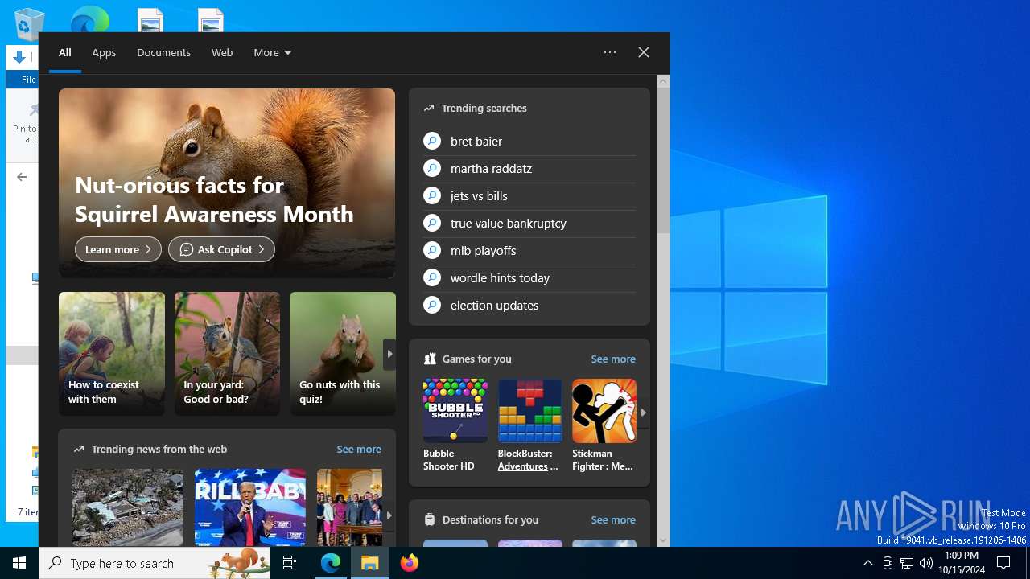Switch to the Web search tab
Screen dimensions: 1030x579
(x=222, y=52)
